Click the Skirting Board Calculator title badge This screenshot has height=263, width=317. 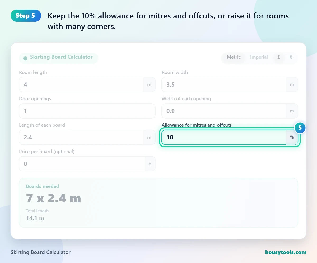[58, 58]
